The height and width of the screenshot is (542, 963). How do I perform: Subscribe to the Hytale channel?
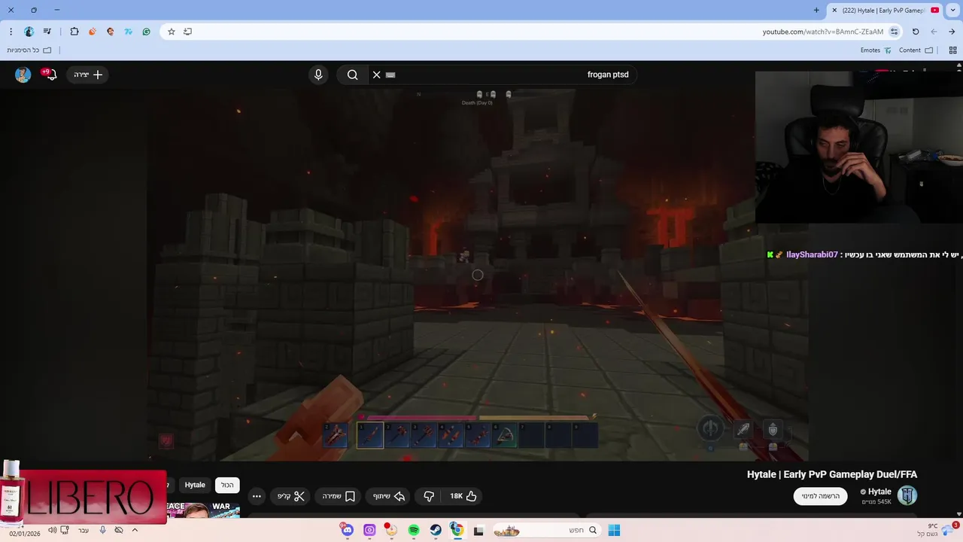pos(821,496)
